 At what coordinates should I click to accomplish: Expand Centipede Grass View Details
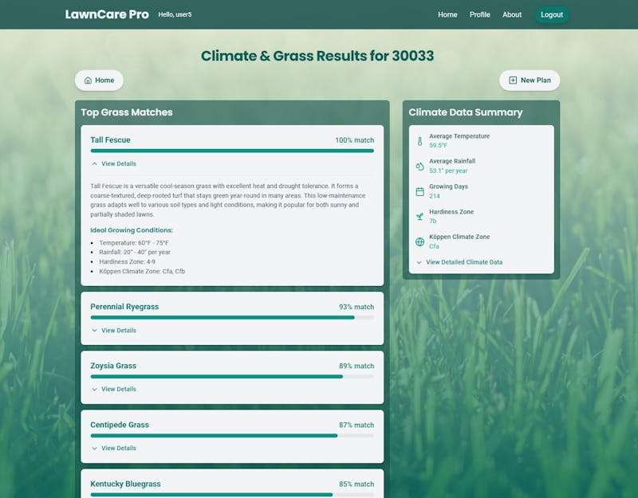[114, 448]
